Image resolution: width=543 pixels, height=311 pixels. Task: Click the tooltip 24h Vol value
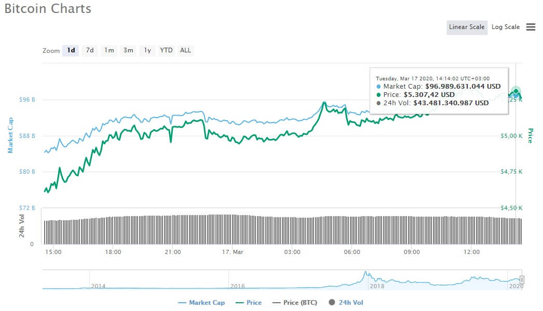point(451,103)
